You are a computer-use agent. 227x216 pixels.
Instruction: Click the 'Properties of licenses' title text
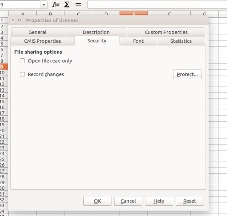coord(52,20)
